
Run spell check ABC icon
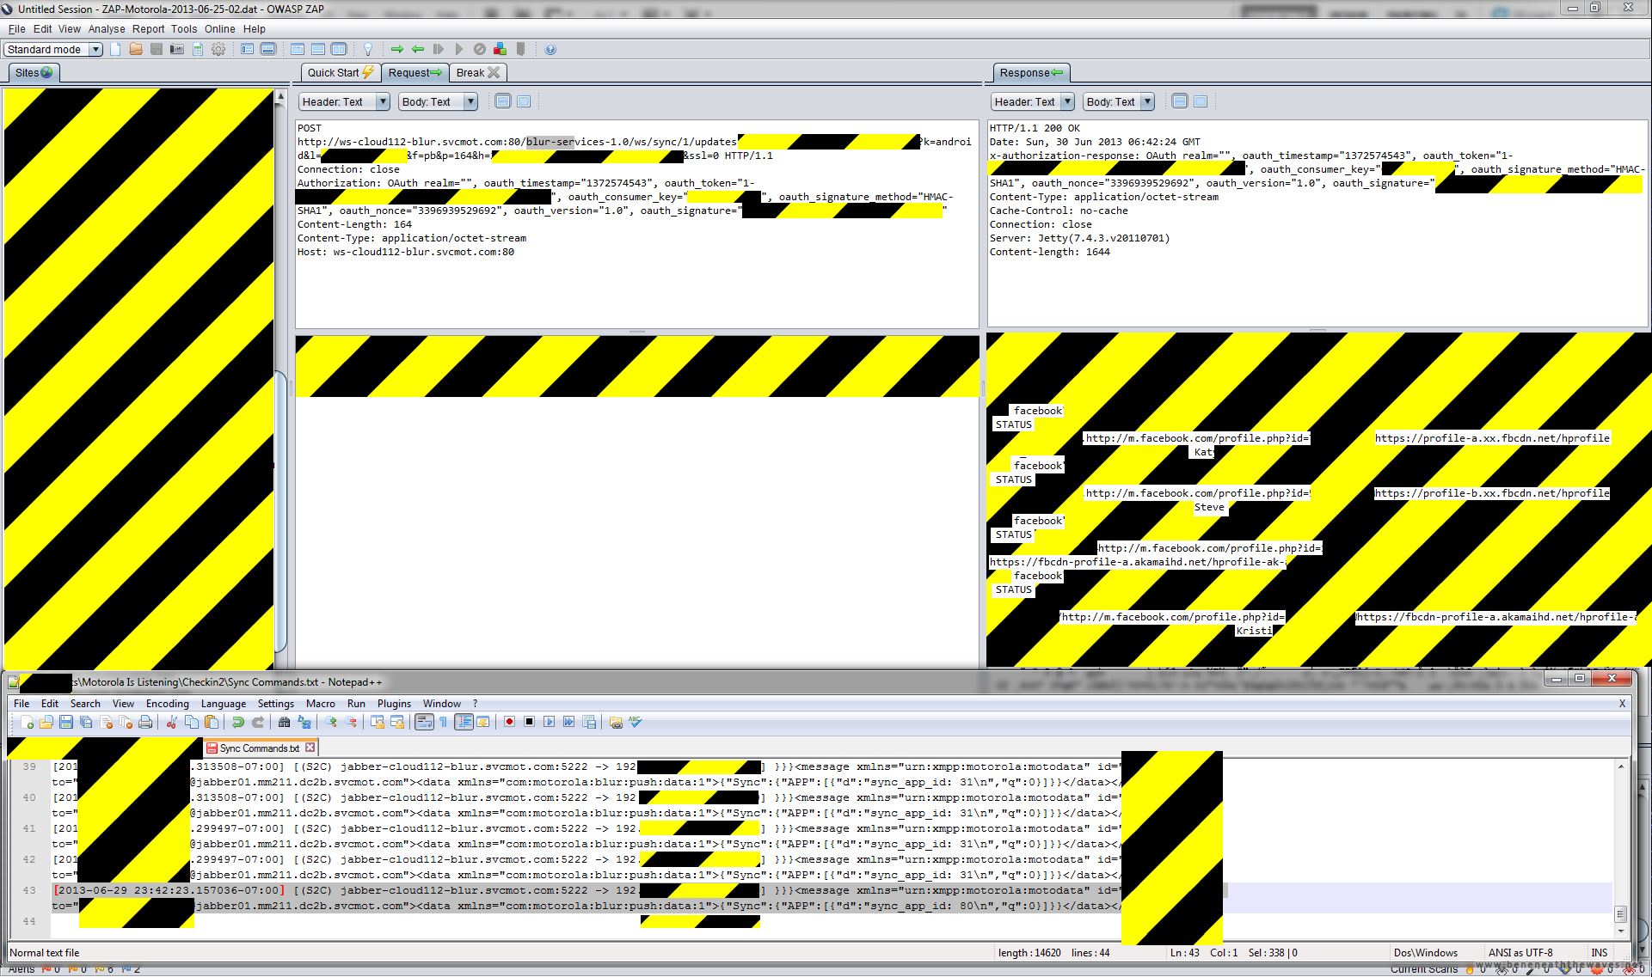pyautogui.click(x=636, y=722)
